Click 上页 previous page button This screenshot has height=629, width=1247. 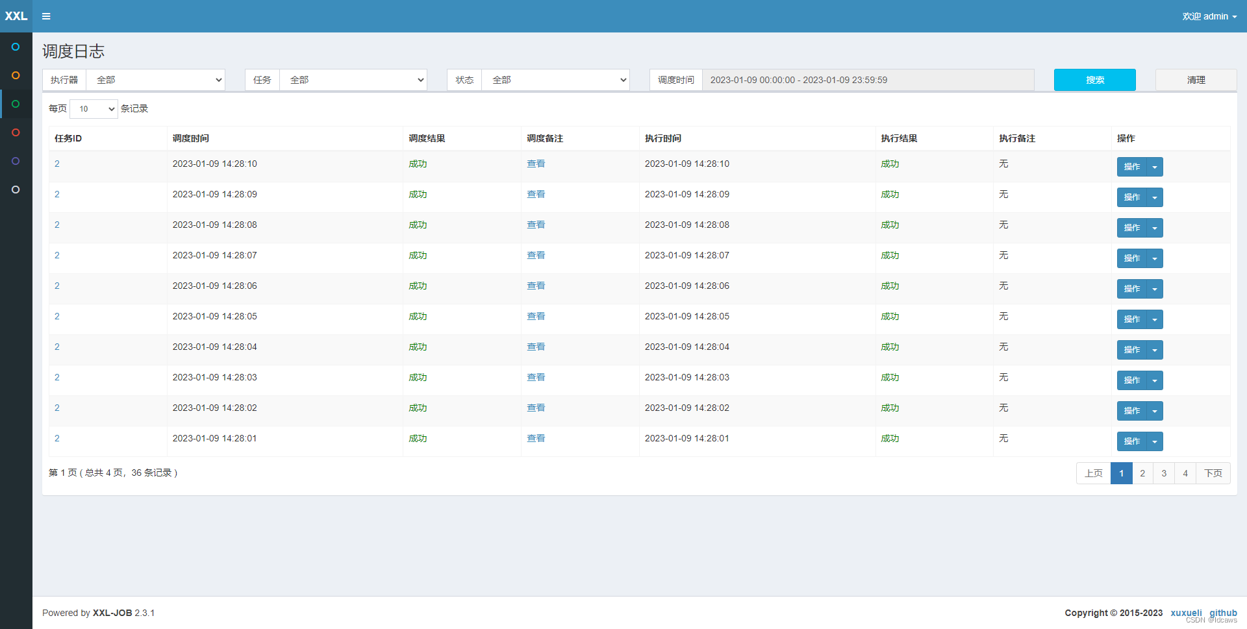1094,473
